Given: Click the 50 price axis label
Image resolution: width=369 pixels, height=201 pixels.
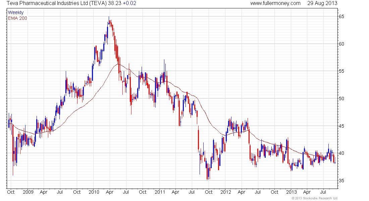Looking at the screenshot, I should tap(341, 98).
